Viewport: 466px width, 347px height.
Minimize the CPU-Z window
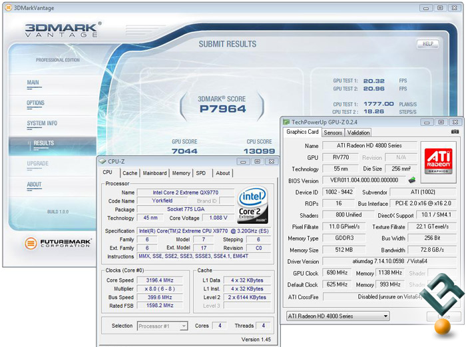pos(243,162)
